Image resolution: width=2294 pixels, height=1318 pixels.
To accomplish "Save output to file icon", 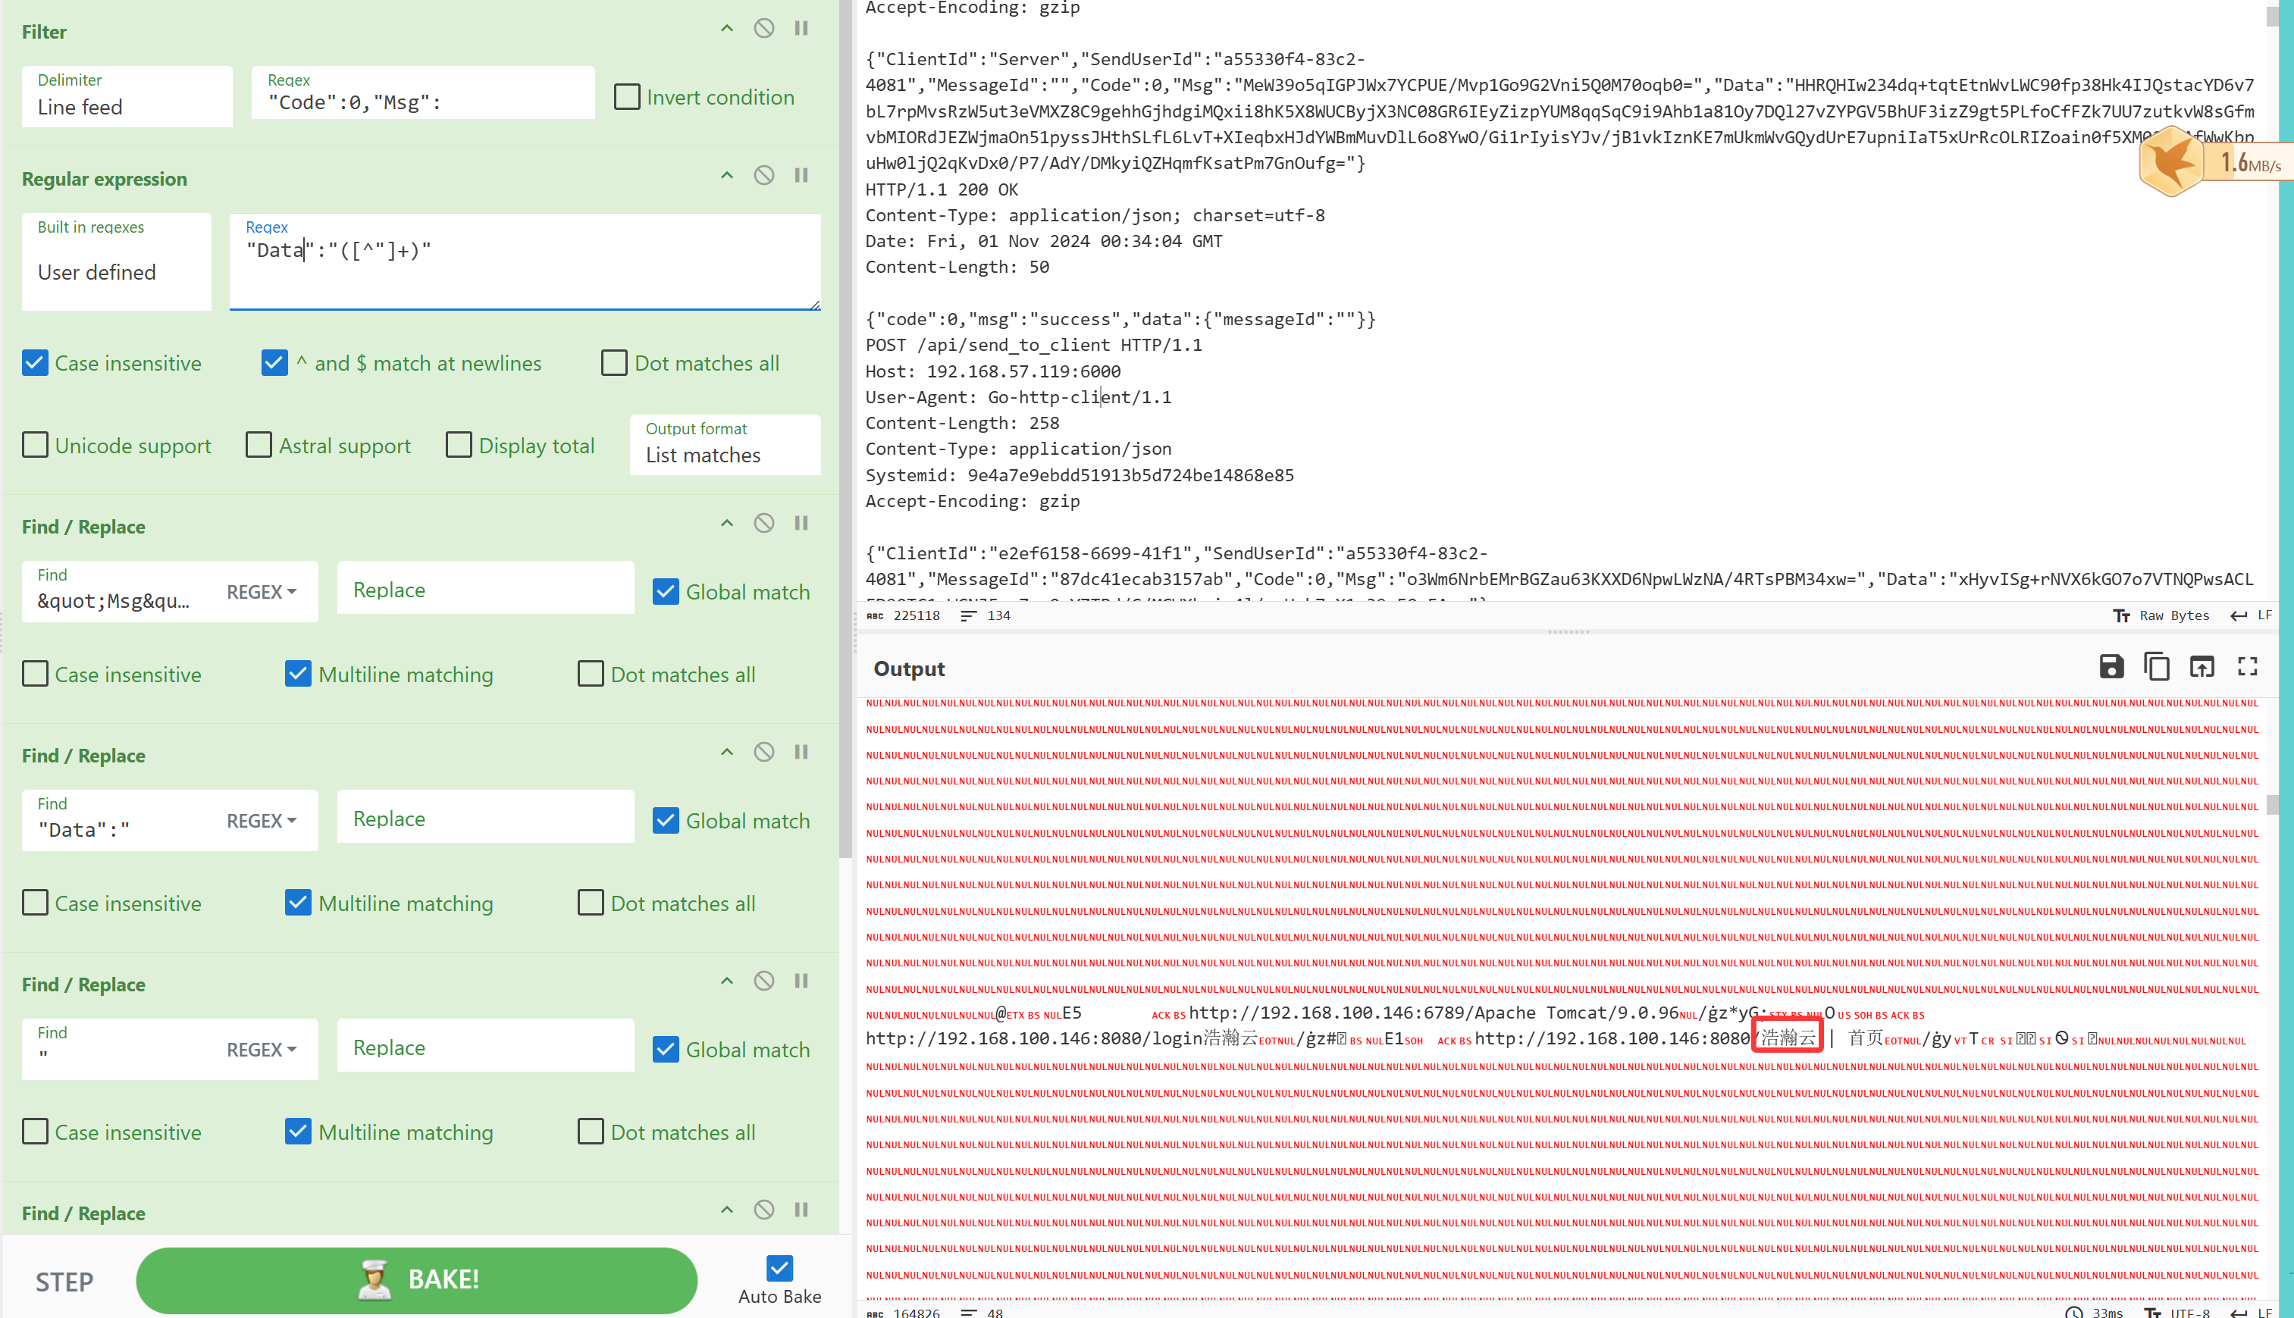I will [2111, 667].
